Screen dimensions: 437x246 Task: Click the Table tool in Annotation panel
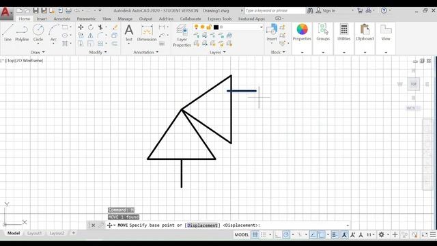[162, 44]
